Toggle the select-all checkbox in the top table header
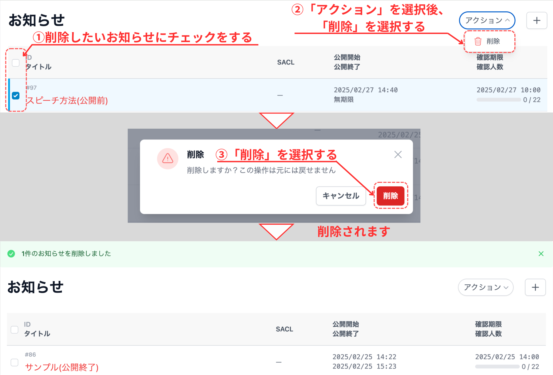Image resolution: width=553 pixels, height=375 pixels. 15,63
